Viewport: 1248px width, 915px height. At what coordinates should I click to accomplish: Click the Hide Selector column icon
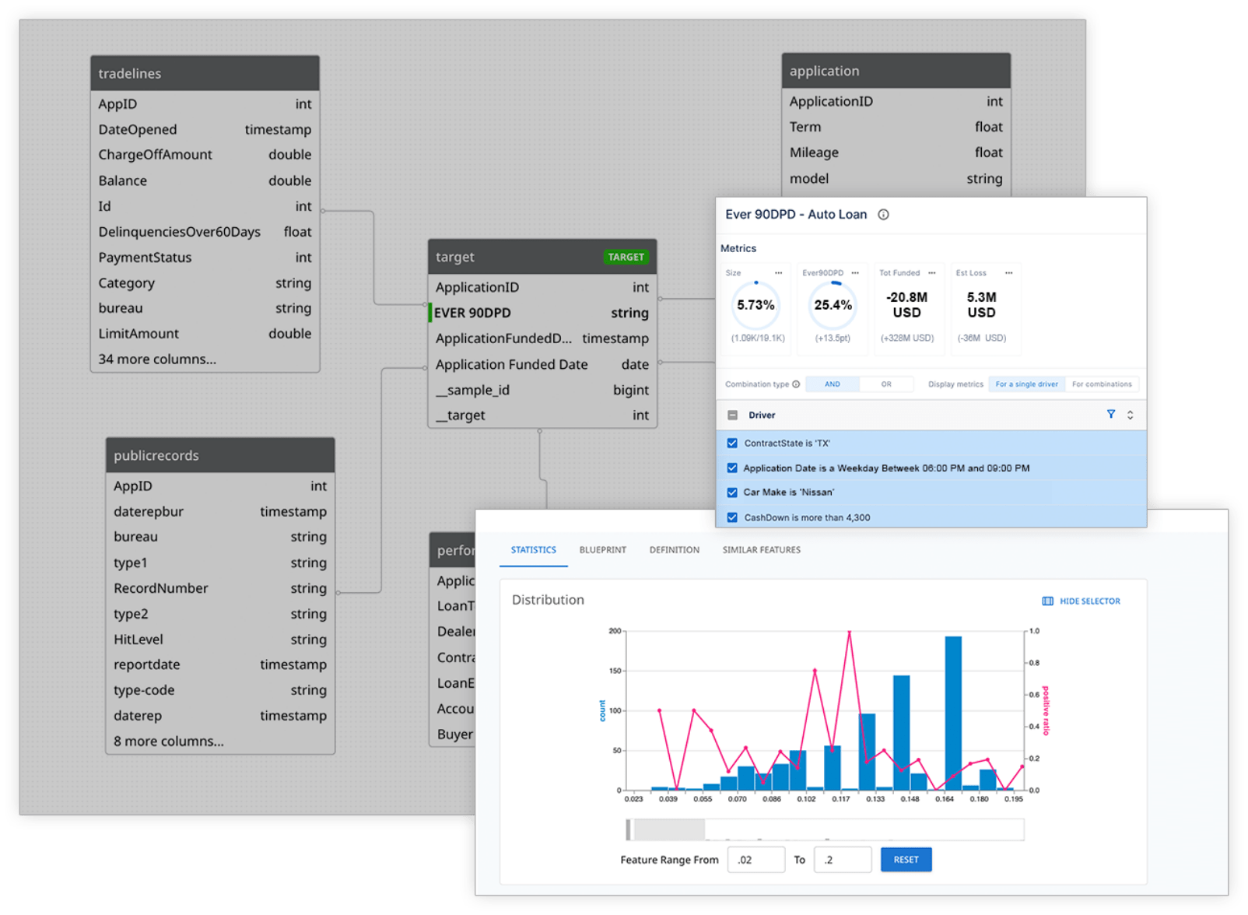[1047, 601]
